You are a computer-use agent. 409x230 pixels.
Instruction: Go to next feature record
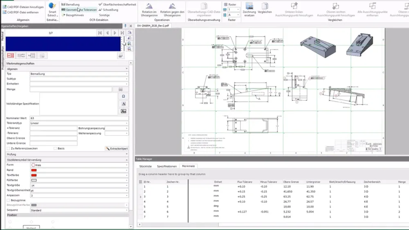pyautogui.click(x=115, y=33)
